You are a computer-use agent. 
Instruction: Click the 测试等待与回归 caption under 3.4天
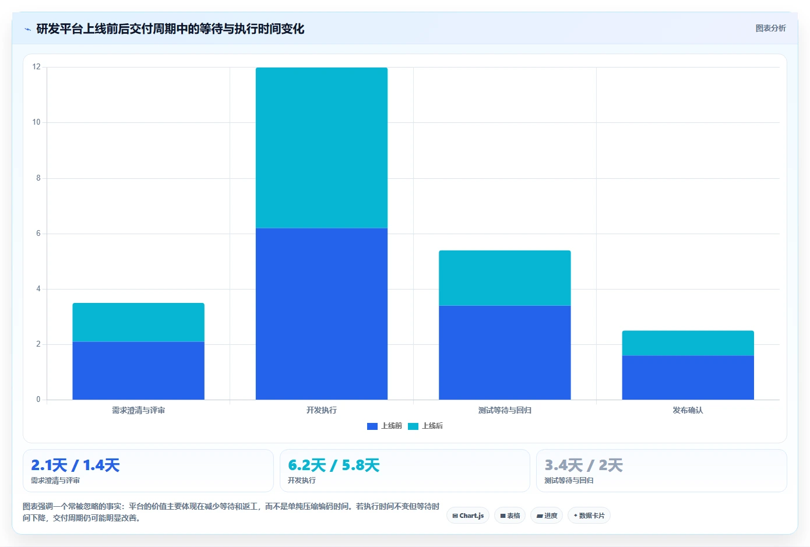(x=569, y=481)
